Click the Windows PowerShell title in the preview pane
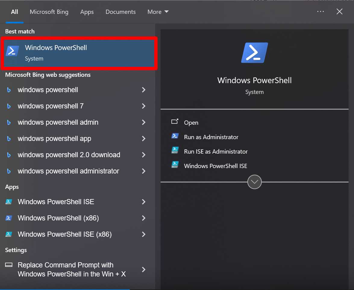 255,80
